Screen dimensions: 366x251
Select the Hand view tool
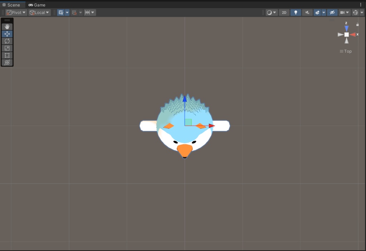[7, 26]
